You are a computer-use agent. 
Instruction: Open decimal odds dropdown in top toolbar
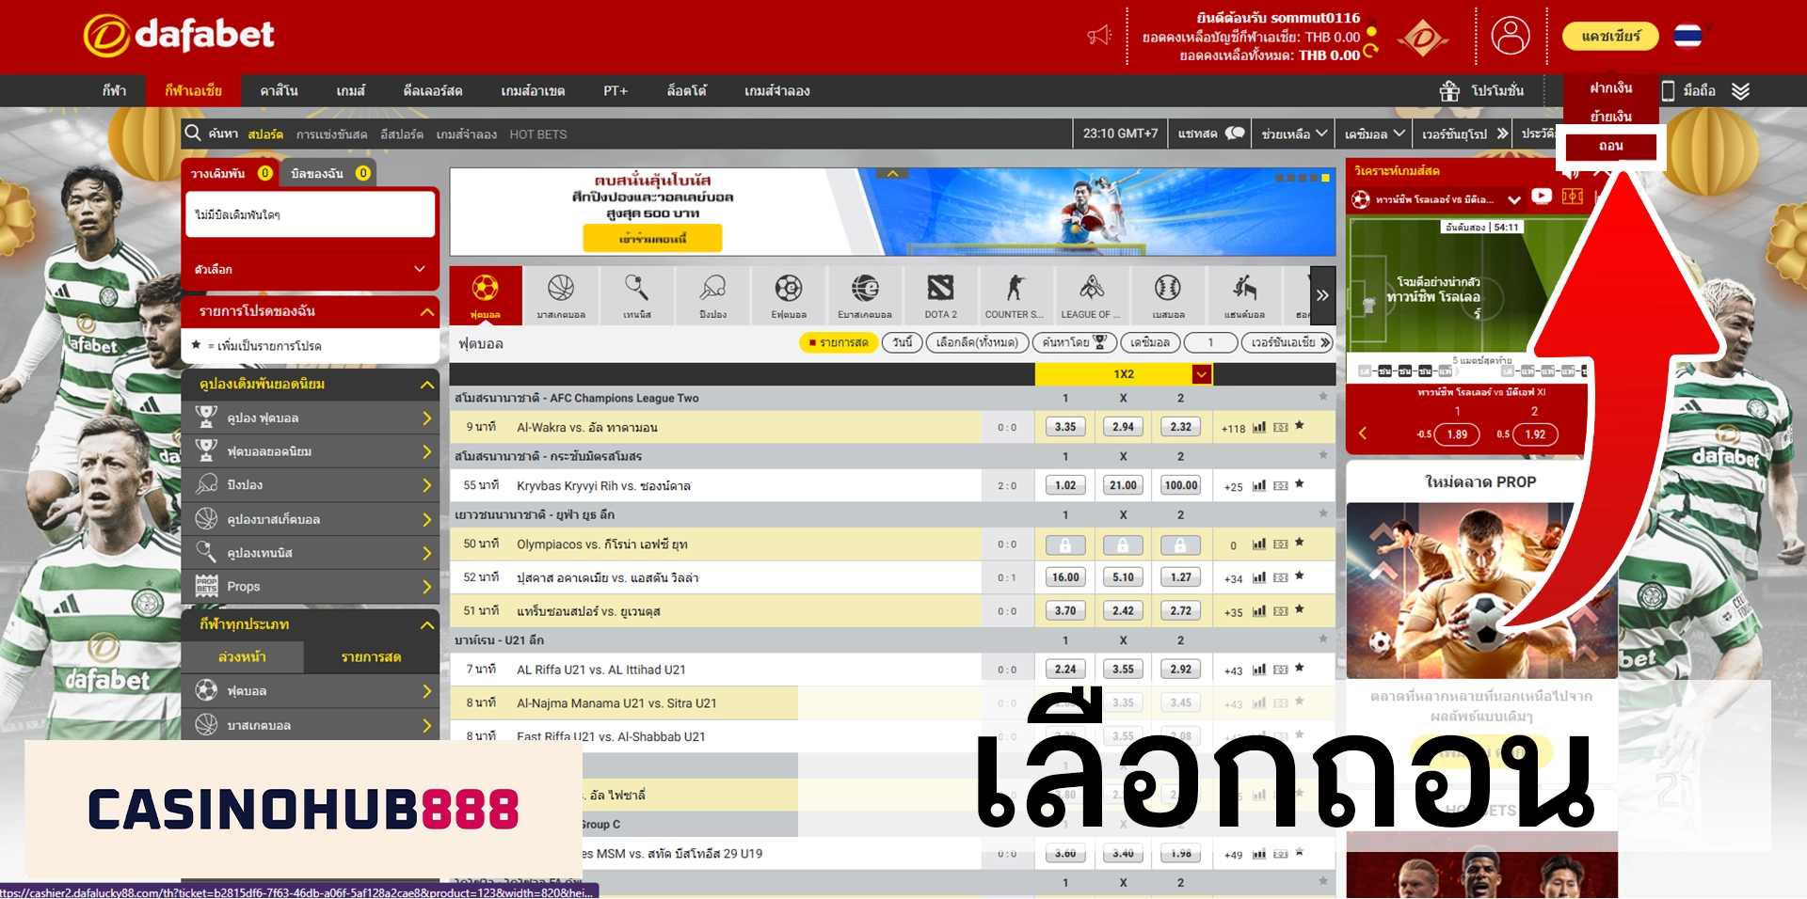click(x=1374, y=134)
